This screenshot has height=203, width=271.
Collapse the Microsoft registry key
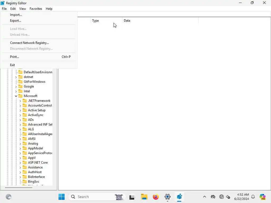(x=16, y=96)
